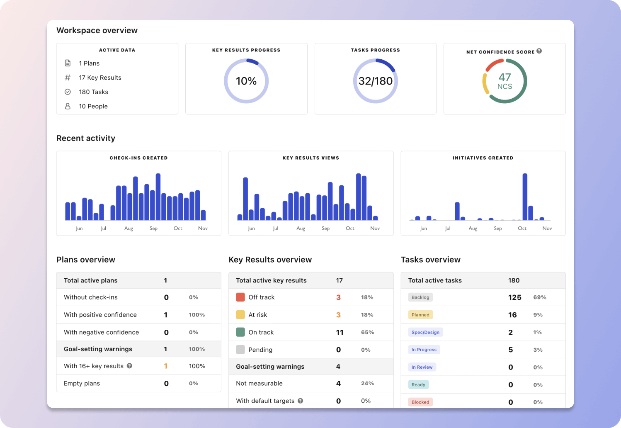Click the At risk yellow color swatch
Image resolution: width=621 pixels, height=428 pixels.
[240, 314]
